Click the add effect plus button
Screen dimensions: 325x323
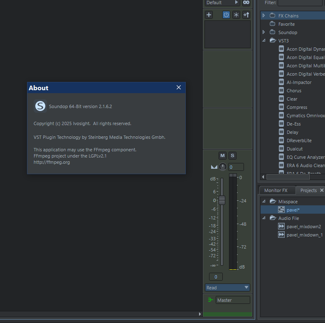[209, 15]
